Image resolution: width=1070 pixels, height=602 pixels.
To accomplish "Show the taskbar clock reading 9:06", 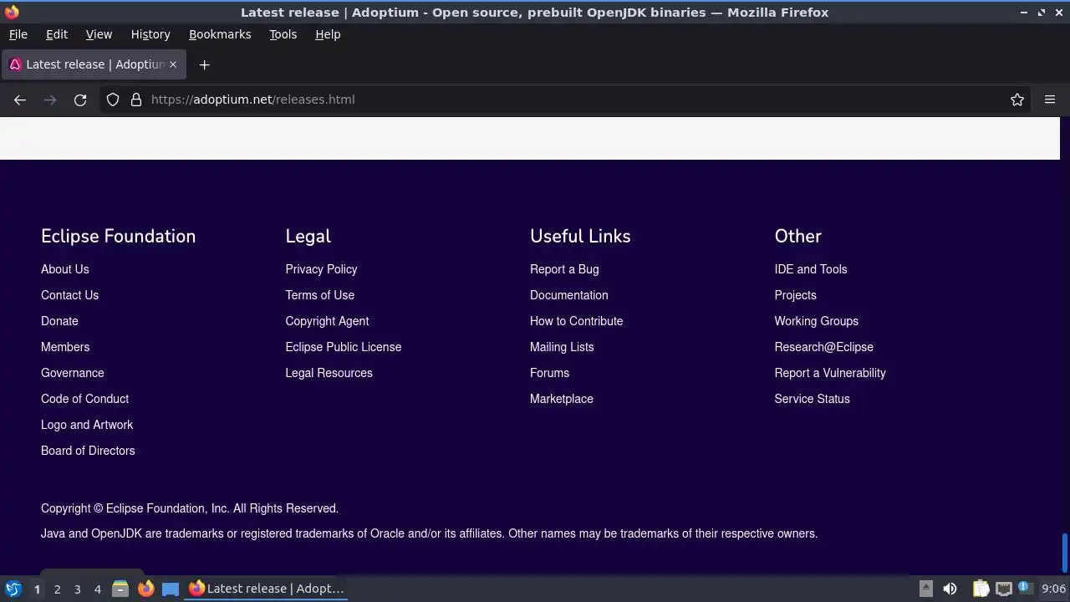I will (x=1053, y=589).
